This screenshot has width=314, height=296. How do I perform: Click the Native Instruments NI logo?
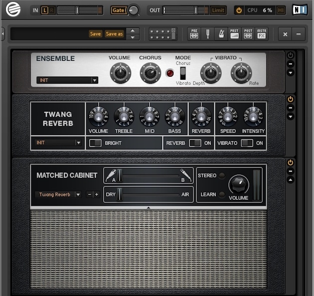coord(300,10)
